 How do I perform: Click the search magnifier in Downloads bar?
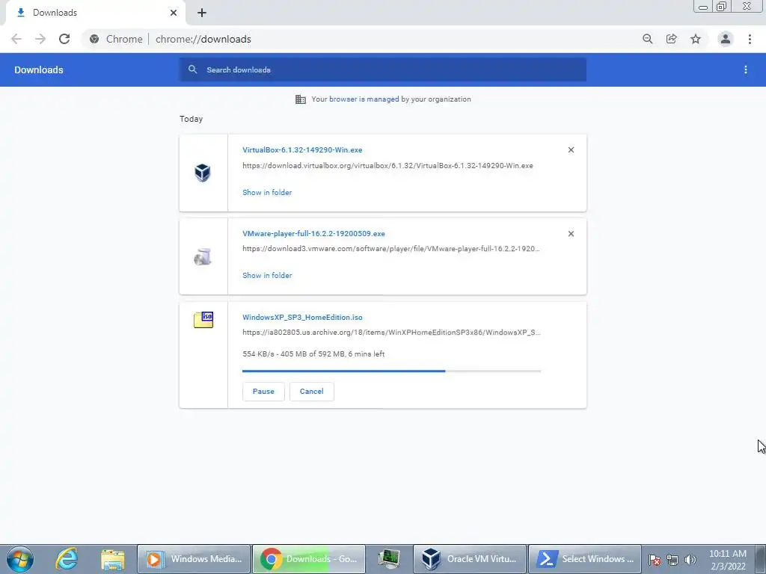[x=192, y=70]
